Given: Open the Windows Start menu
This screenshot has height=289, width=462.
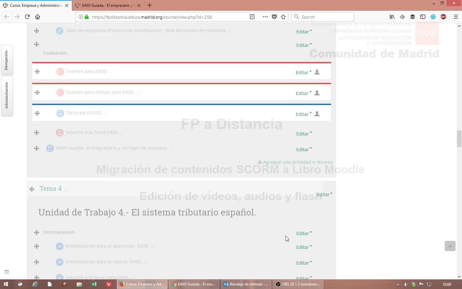Looking at the screenshot, I should 6,284.
